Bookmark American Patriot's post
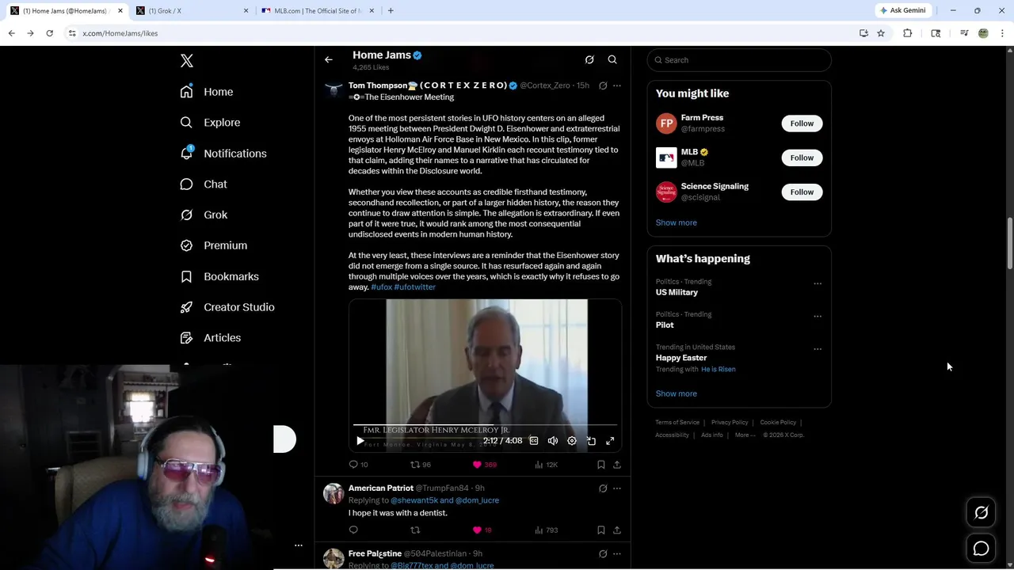Viewport: 1014px width, 570px height. 601,530
